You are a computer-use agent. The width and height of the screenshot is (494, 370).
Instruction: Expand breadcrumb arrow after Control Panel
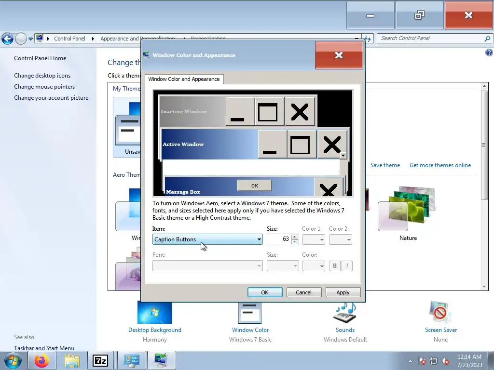click(x=93, y=39)
